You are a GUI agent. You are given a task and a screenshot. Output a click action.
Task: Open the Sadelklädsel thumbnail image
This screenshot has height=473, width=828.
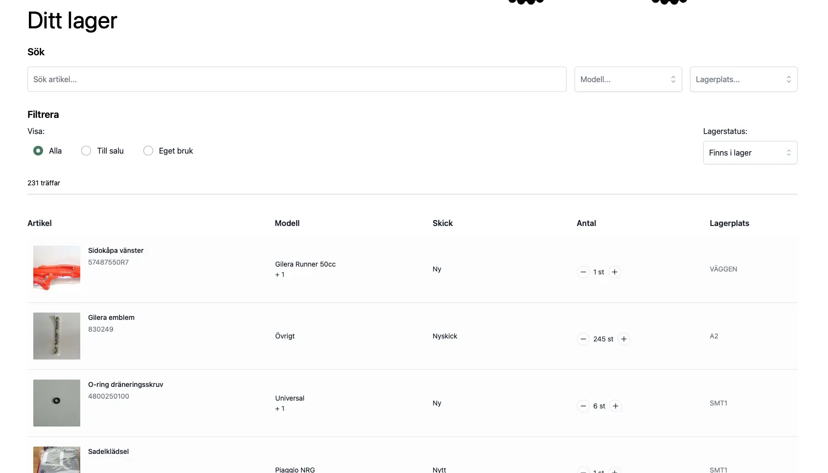(57, 460)
